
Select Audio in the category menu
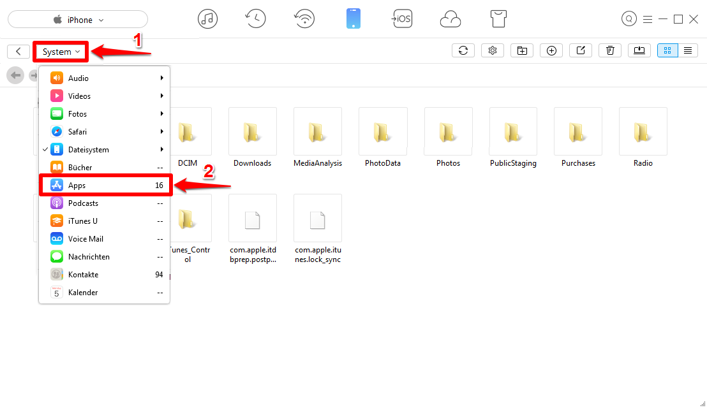104,78
